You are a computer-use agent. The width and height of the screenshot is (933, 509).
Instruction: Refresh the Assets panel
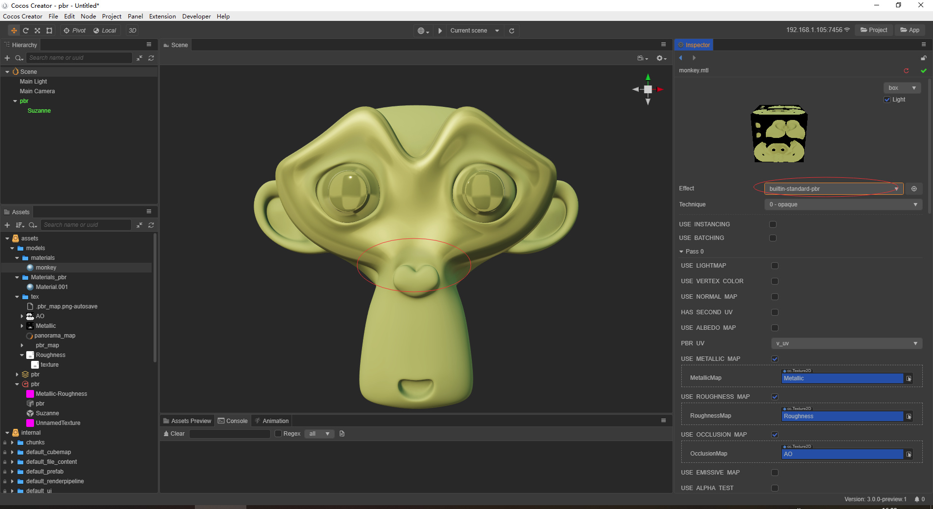(151, 225)
